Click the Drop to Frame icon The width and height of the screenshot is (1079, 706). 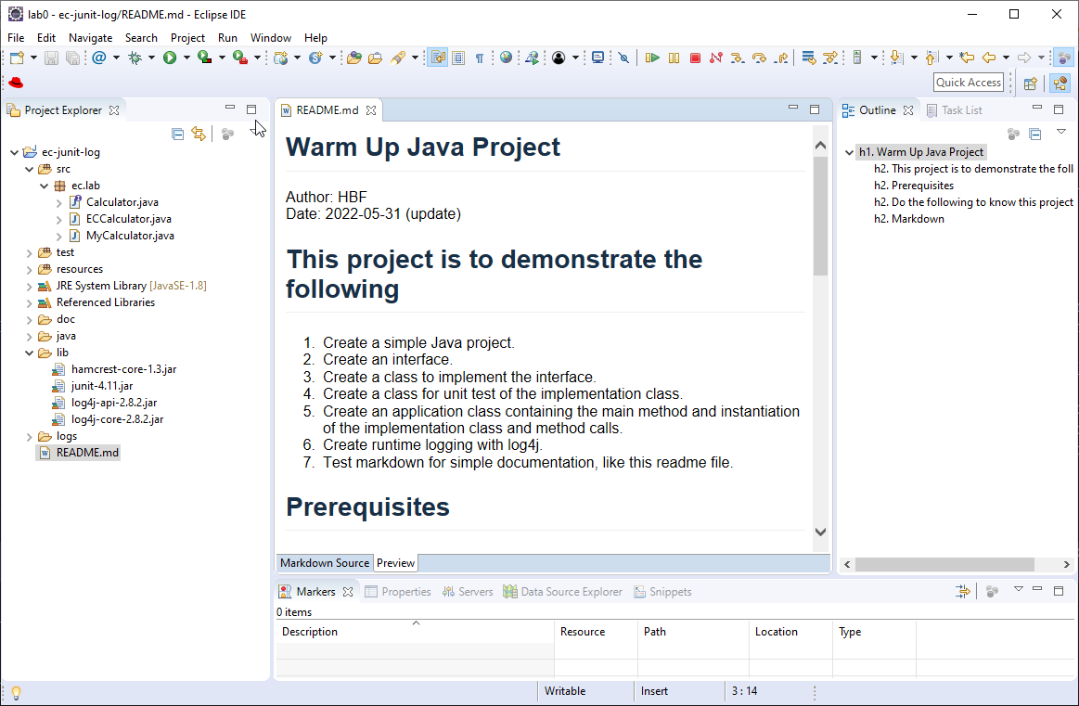pyautogui.click(x=809, y=58)
